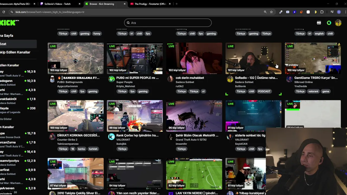Click the Yalnizsempanzee channel avatar
The height and width of the screenshot is (195, 347).
(52, 137)
